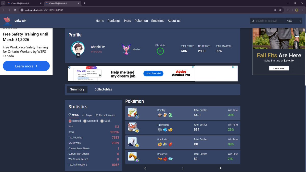The width and height of the screenshot is (306, 172).
Task: Switch to the Match statistics tab
Action: (x=74, y=115)
